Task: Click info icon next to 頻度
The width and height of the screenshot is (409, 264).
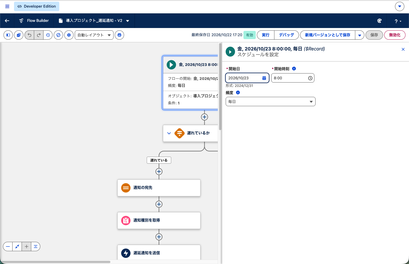Action: [238, 92]
